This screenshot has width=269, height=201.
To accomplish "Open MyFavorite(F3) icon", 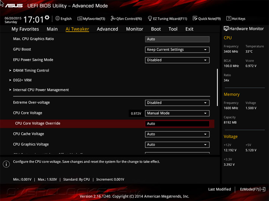I will click(x=80, y=18).
